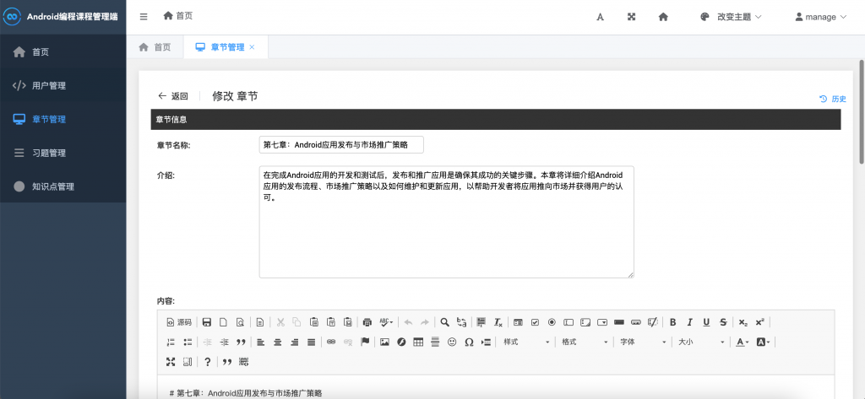Insert a bulleted list

click(188, 342)
